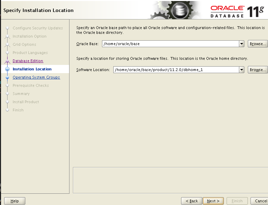
Task: Click the Installation Location step bullet icon
Action: coord(7,69)
